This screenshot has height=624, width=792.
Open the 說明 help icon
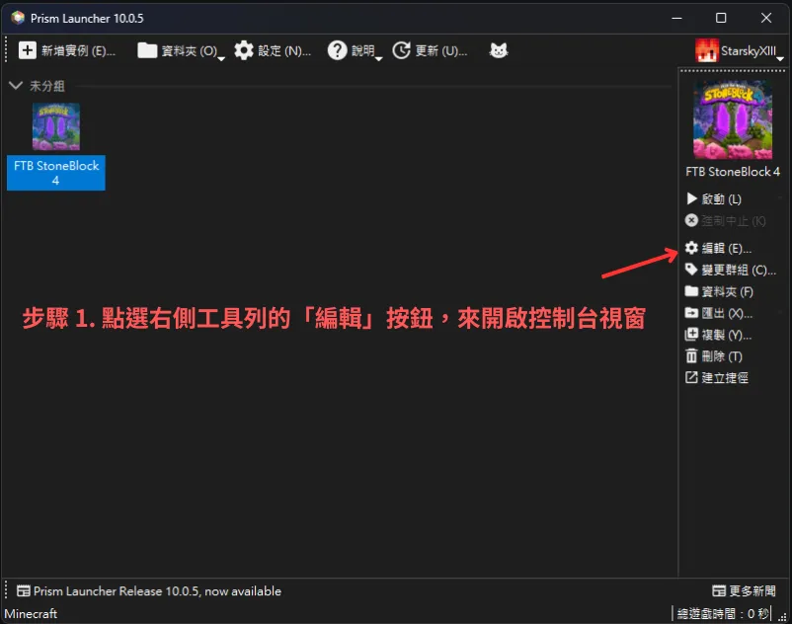[340, 50]
